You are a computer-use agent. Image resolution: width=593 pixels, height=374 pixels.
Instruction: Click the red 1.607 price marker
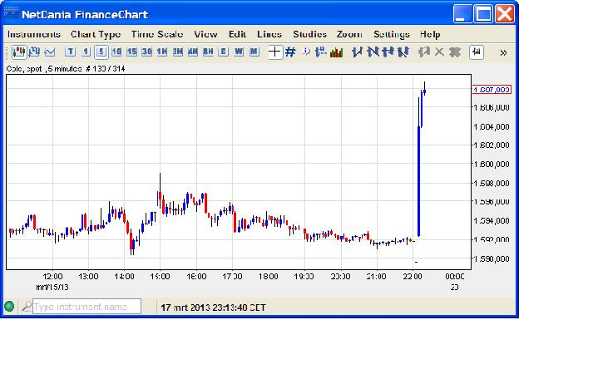(x=491, y=90)
